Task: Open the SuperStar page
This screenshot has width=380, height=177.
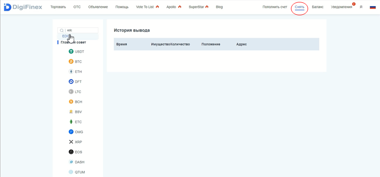Action: [197, 7]
